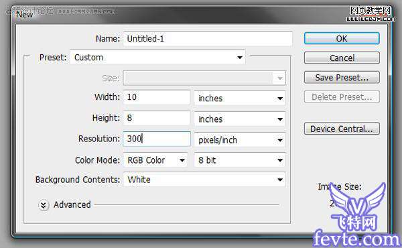Click the Resolution label

pos(99,139)
